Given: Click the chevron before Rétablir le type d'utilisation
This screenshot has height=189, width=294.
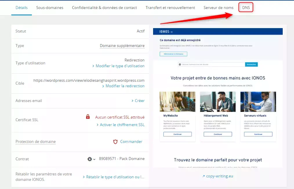Looking at the screenshot, I should click(x=84, y=177).
